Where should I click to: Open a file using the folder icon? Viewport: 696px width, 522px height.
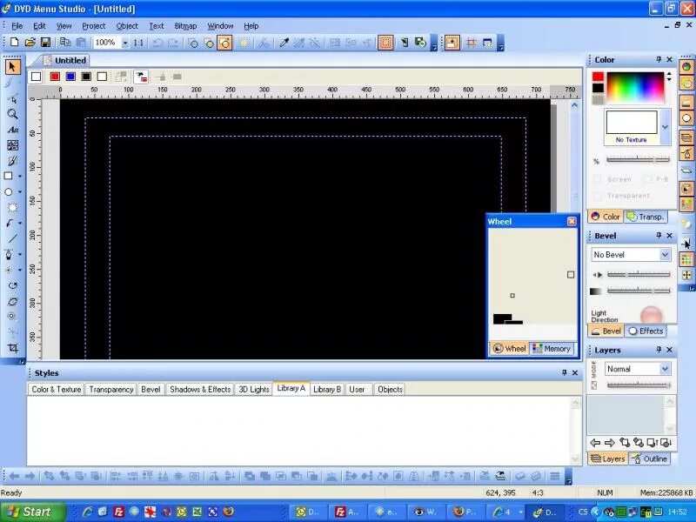tap(30, 43)
